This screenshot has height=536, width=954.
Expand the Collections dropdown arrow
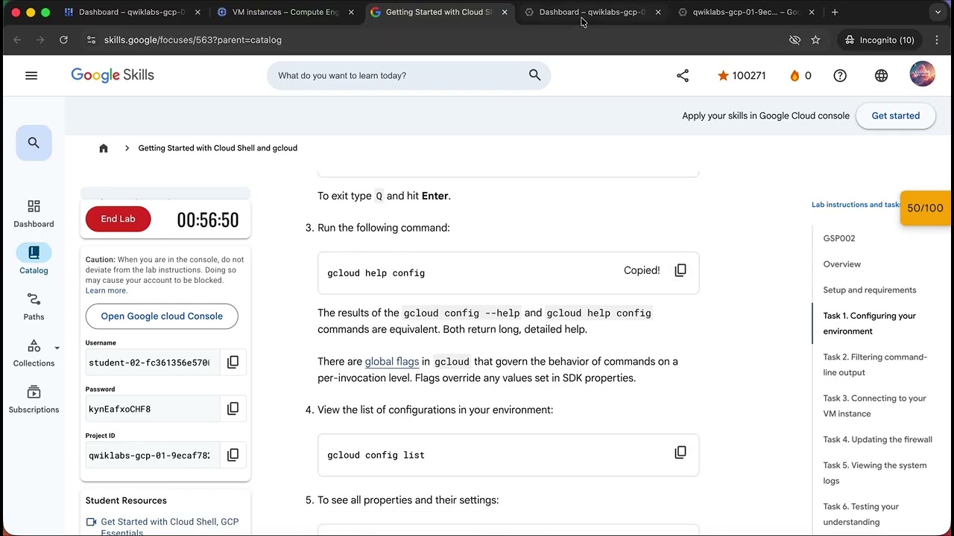(x=57, y=348)
